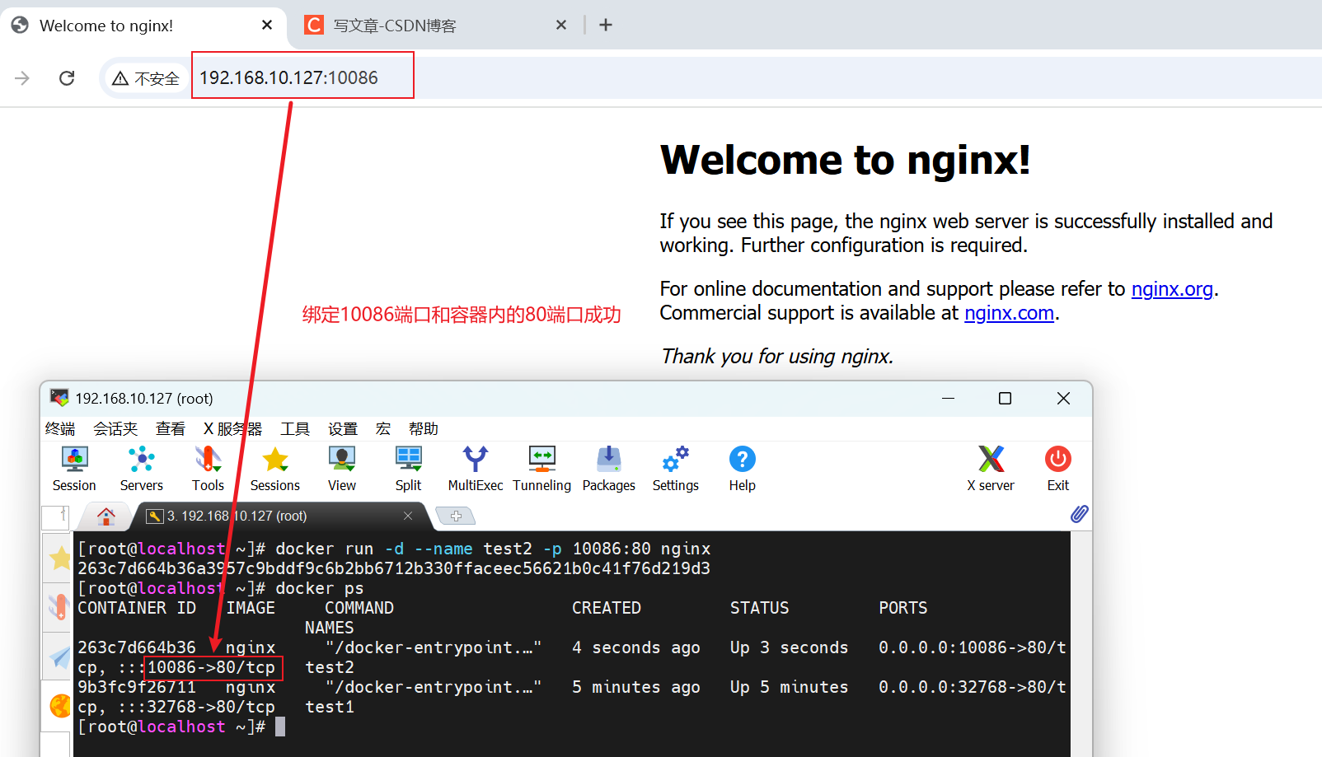Open a new browser tab
Image resolution: width=1322 pixels, height=757 pixels.
coord(606,25)
